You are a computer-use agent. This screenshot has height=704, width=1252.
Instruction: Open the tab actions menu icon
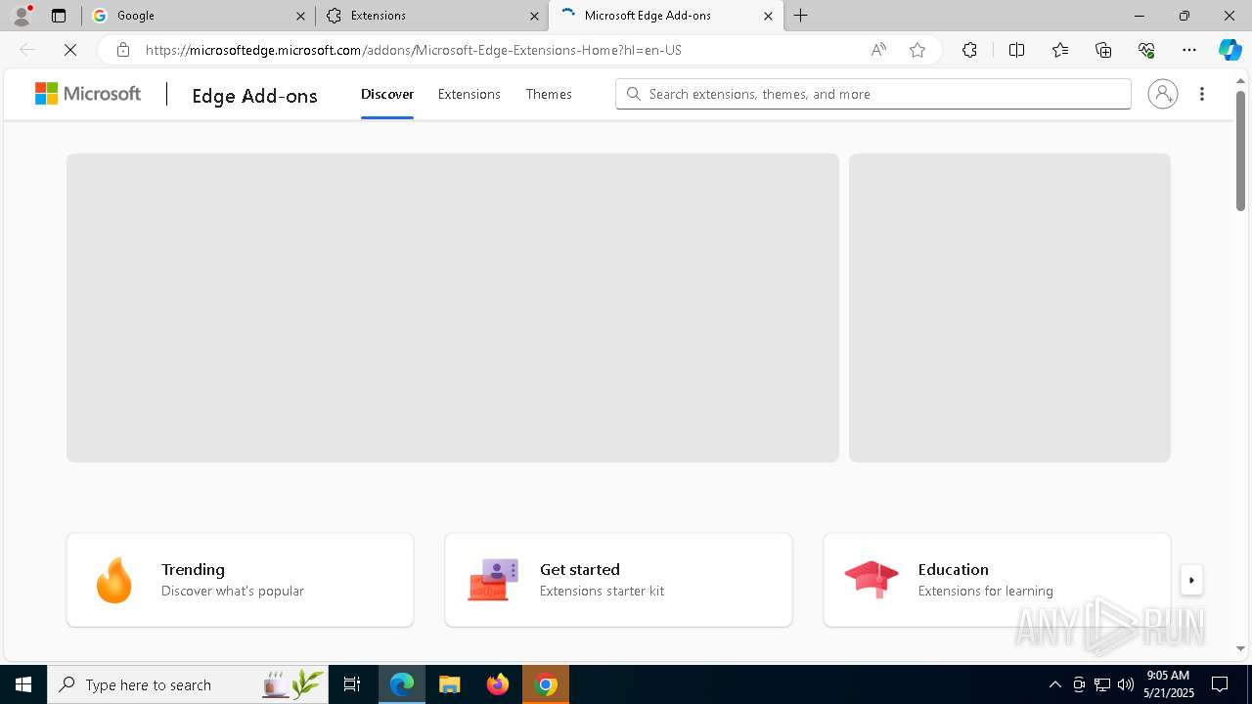(x=59, y=16)
